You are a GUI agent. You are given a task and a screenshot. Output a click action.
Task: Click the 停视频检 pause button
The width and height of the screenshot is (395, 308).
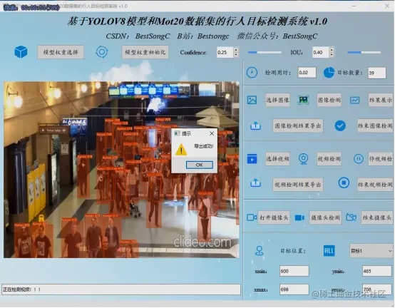(381, 159)
